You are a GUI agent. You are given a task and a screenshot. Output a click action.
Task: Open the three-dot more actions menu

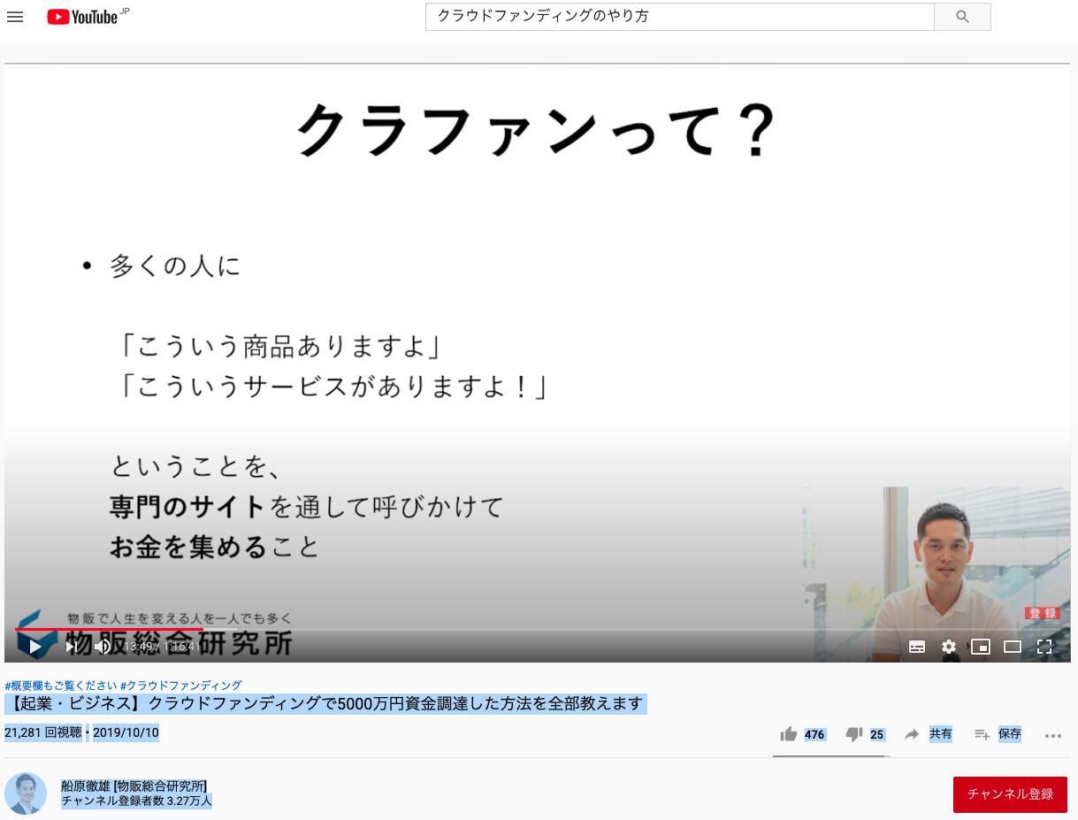(1052, 735)
